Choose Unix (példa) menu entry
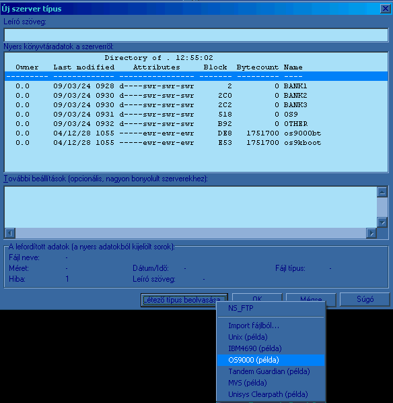Screen dimensions: 393x403 [271, 337]
